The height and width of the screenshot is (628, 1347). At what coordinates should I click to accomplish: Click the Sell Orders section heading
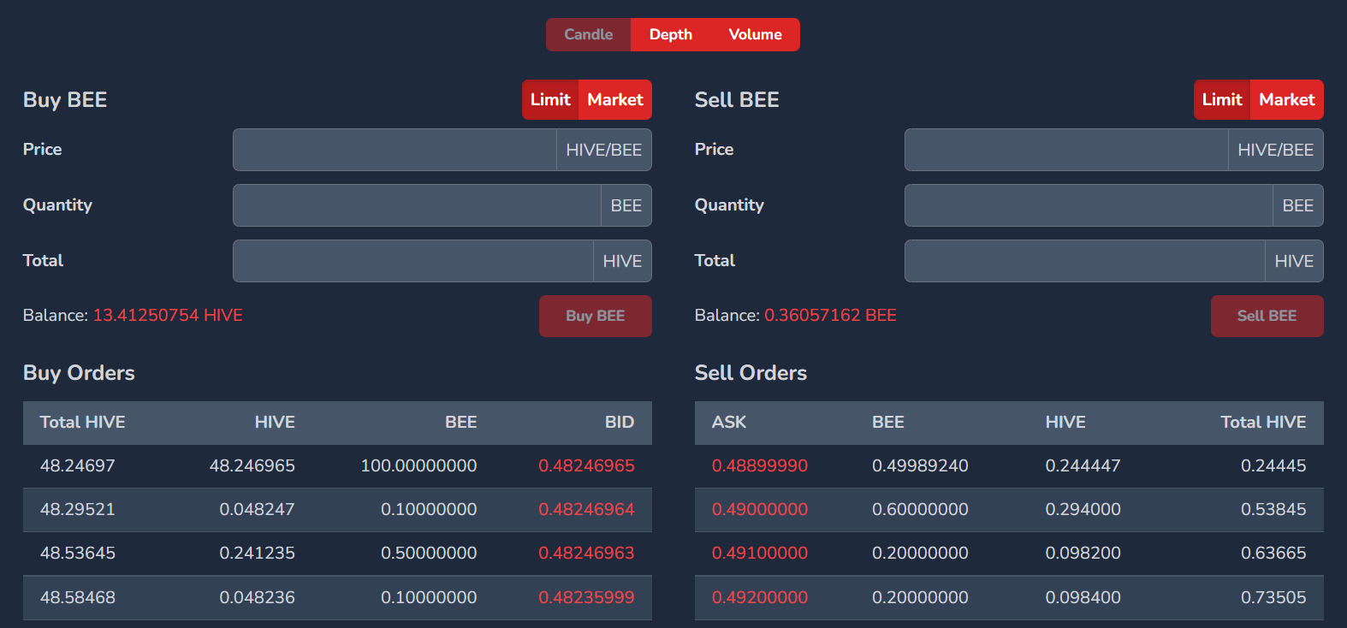pos(751,373)
